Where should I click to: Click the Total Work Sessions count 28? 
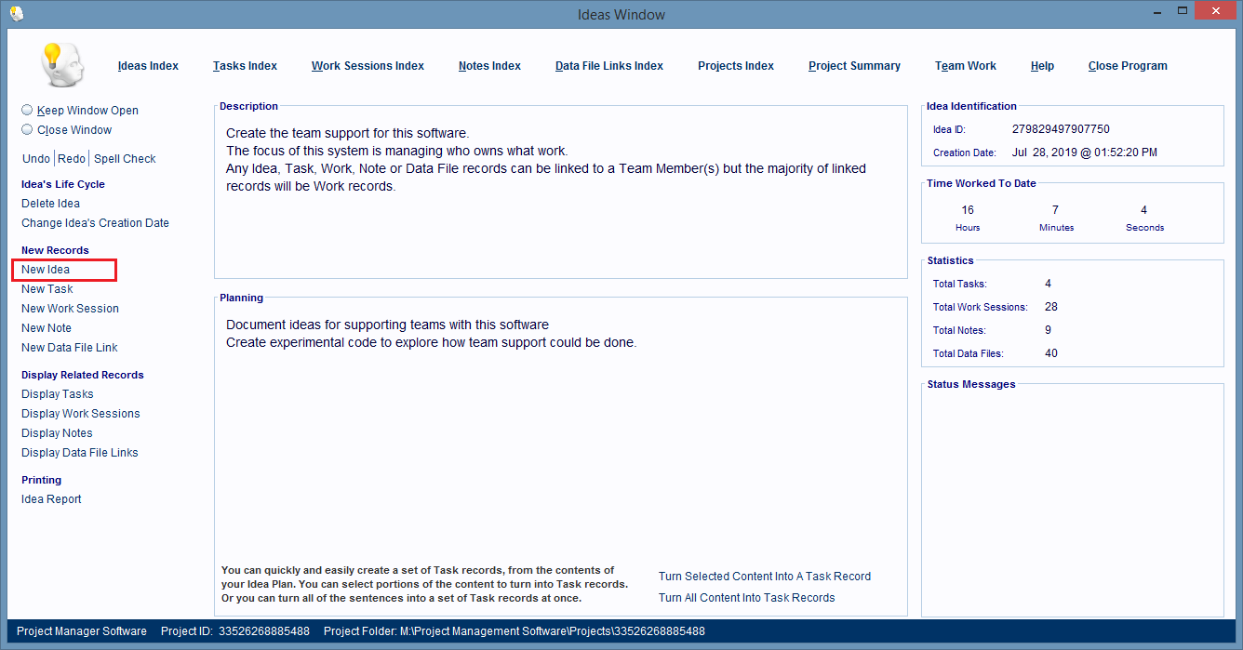pyautogui.click(x=1051, y=307)
